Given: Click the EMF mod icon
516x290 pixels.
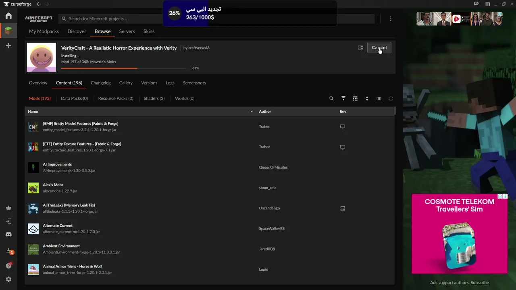Looking at the screenshot, I should click(x=33, y=126).
